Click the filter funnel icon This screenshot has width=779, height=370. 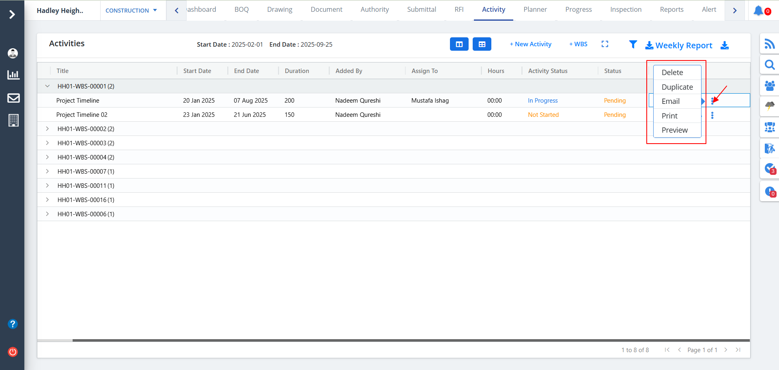(633, 44)
